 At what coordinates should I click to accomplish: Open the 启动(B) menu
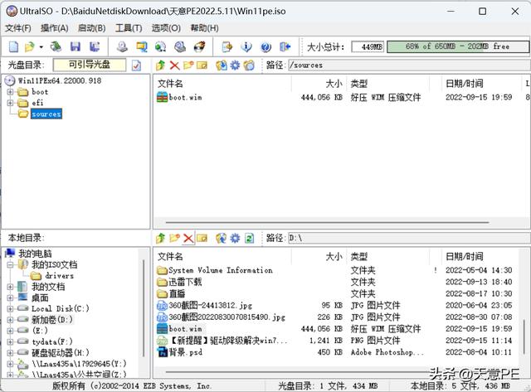click(x=92, y=28)
